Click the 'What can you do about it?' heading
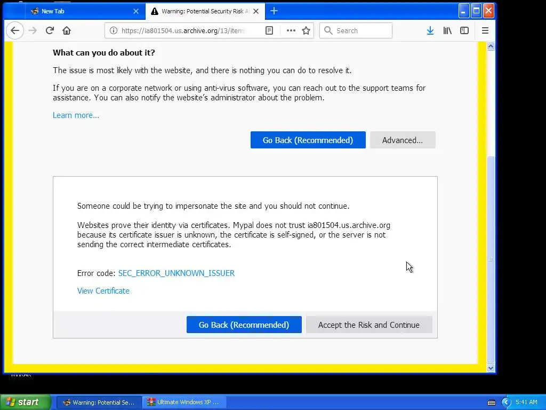The image size is (546, 410). tap(104, 53)
